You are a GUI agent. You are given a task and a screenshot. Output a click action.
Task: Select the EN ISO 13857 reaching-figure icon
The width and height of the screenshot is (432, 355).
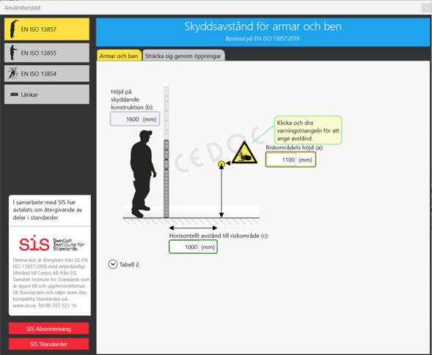13,29
